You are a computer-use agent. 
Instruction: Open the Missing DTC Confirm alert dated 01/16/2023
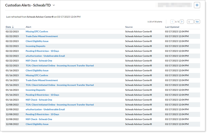(37, 75)
